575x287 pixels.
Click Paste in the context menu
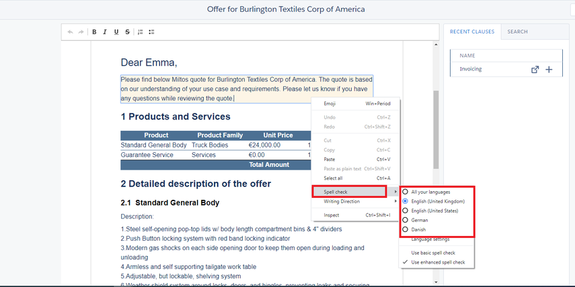[x=330, y=160]
